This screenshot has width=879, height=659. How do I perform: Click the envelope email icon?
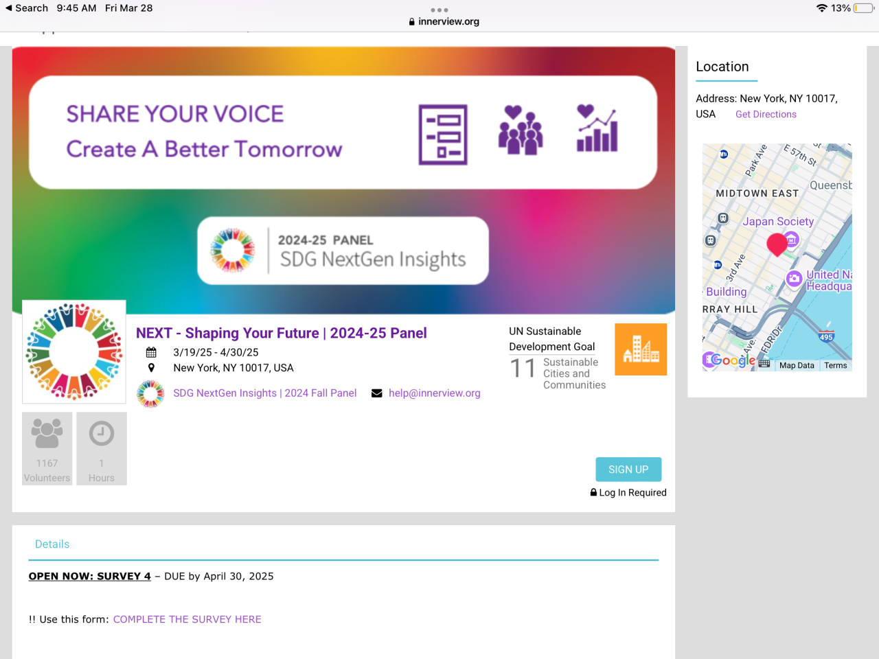pyautogui.click(x=377, y=393)
